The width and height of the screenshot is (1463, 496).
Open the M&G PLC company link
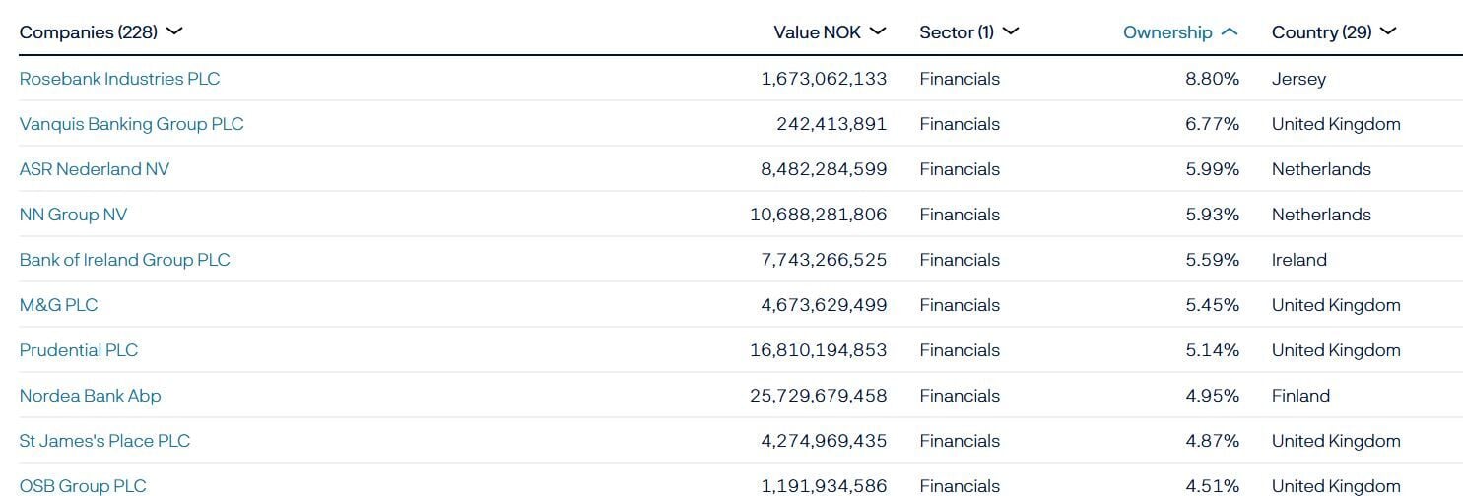pyautogui.click(x=58, y=305)
